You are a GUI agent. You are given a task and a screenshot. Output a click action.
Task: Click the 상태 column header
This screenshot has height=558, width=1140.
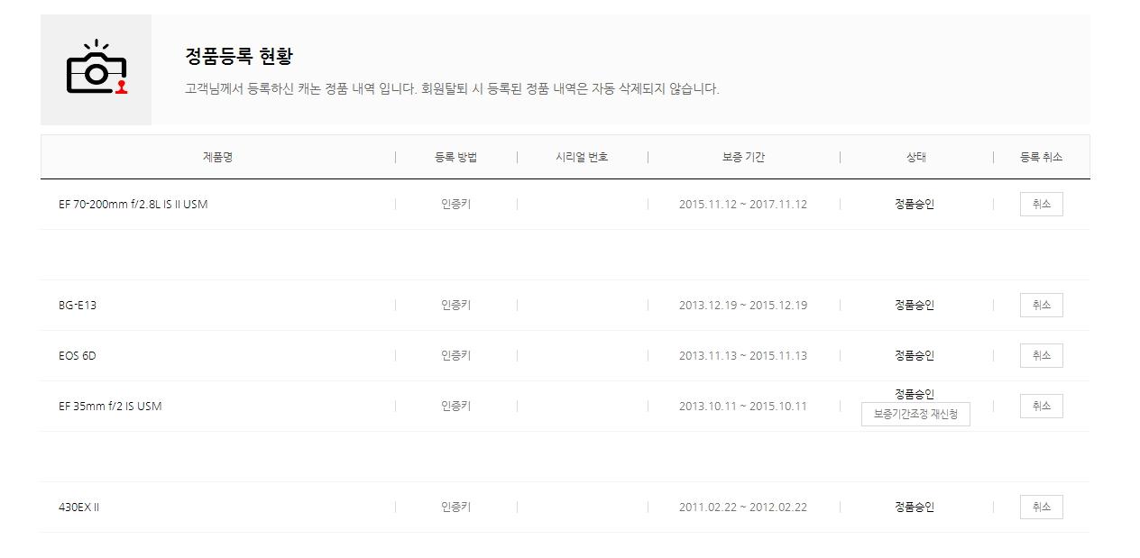click(x=915, y=157)
